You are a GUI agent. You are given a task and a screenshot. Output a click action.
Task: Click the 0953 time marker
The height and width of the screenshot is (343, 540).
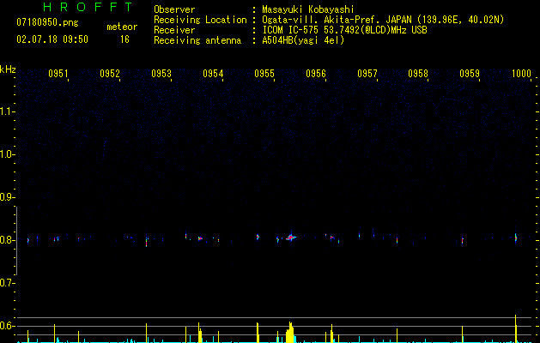(x=161, y=74)
